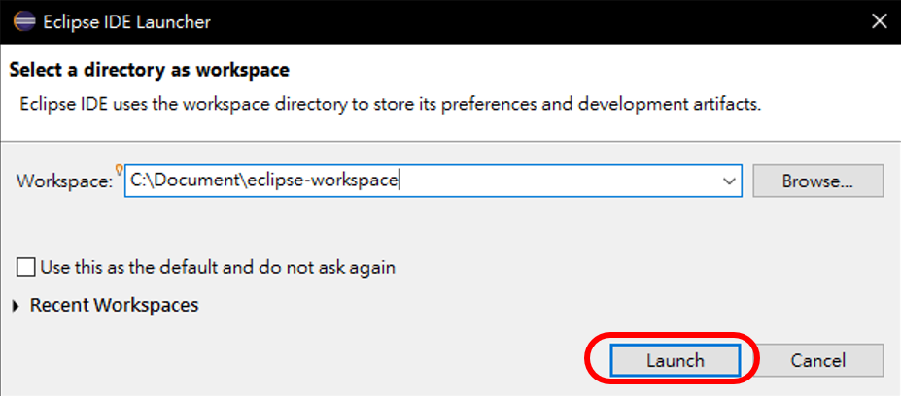The width and height of the screenshot is (901, 396).
Task: Click the content assist lightbulb icon
Action: [x=119, y=169]
